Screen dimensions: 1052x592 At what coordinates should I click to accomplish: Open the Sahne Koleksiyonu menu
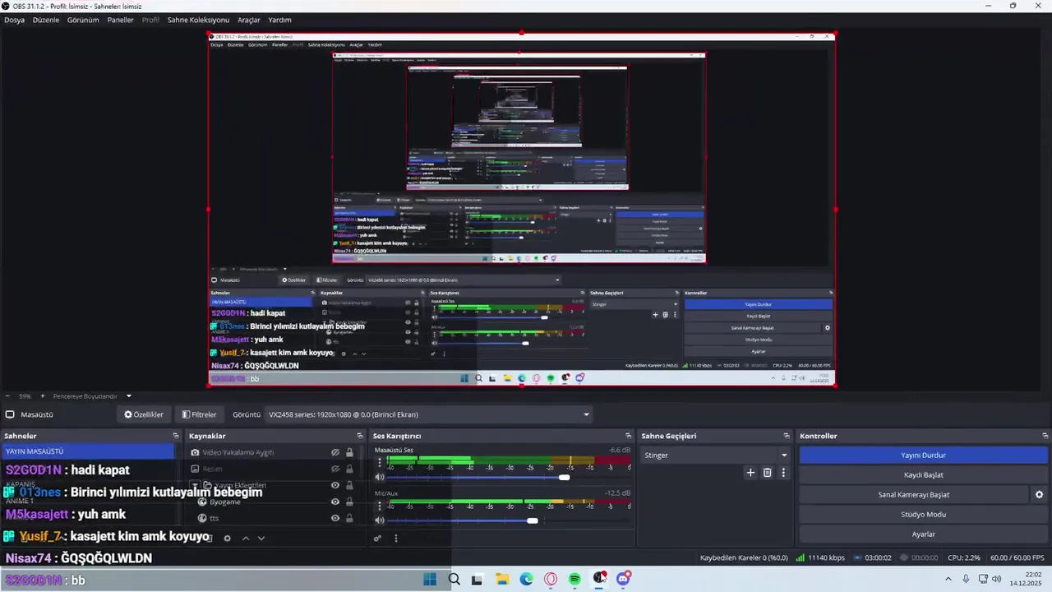(198, 20)
